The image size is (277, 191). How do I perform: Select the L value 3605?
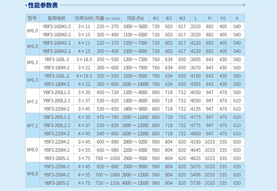point(196,60)
